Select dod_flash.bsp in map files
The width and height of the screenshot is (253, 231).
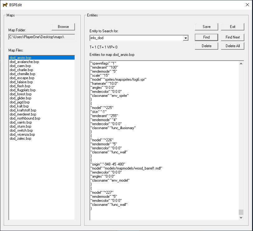click(42, 86)
